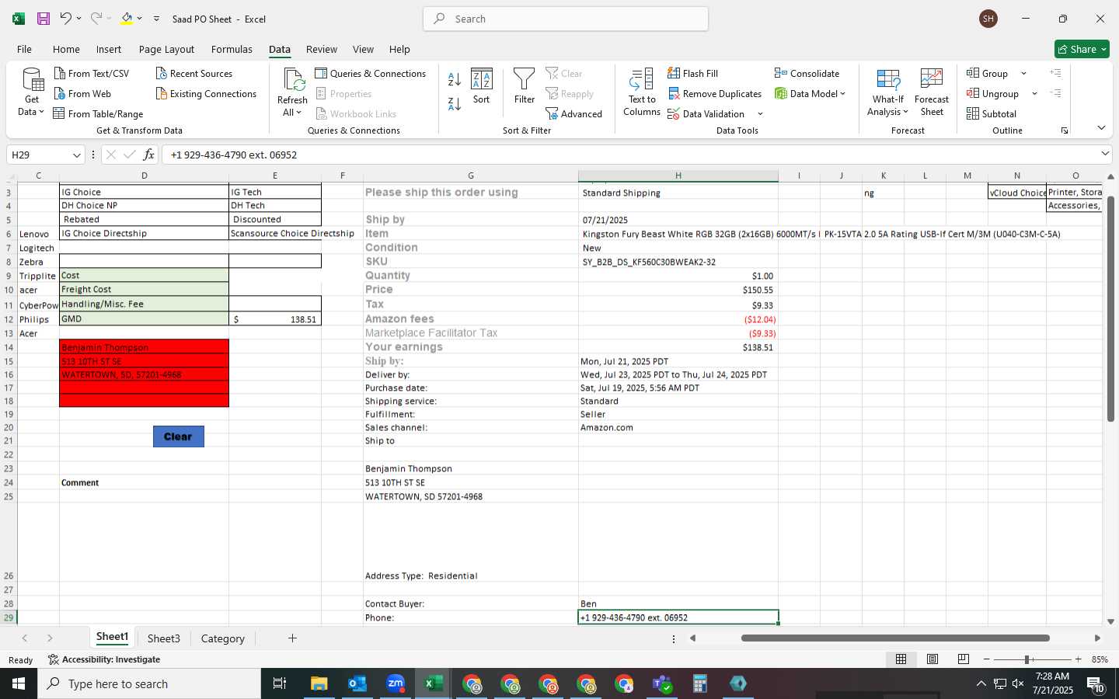Image resolution: width=1119 pixels, height=699 pixels.
Task: Select From Table/Range option
Action: (99, 113)
